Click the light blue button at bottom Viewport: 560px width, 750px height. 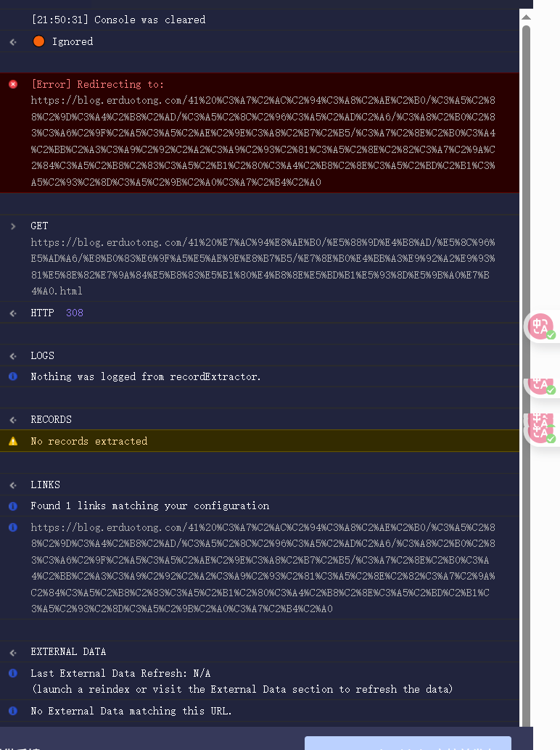(408, 743)
